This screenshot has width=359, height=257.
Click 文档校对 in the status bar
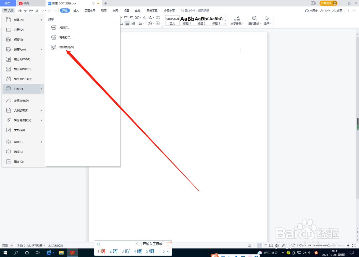56,245
